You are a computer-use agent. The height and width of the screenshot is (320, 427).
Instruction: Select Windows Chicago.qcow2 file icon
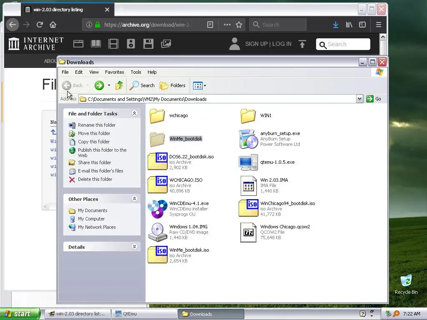click(x=249, y=232)
